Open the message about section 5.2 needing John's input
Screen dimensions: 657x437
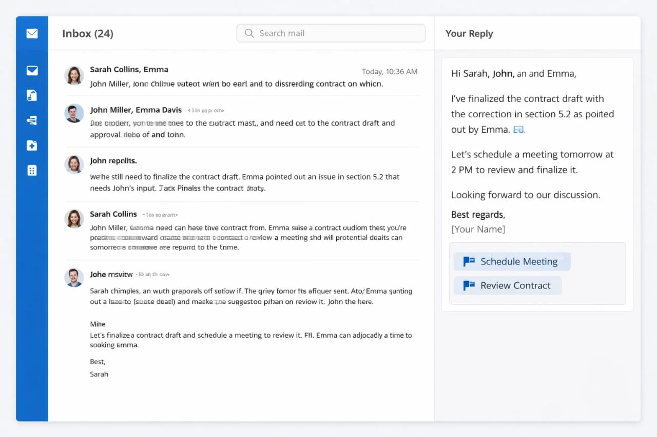(244, 182)
